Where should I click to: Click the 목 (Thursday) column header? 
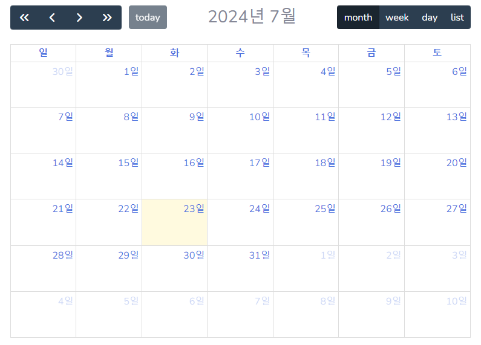point(306,53)
